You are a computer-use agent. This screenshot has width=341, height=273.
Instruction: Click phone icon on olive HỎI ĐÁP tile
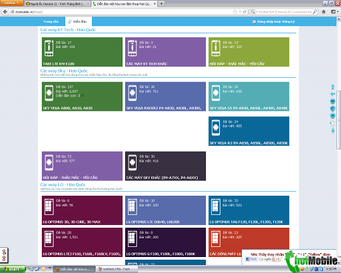(216, 48)
